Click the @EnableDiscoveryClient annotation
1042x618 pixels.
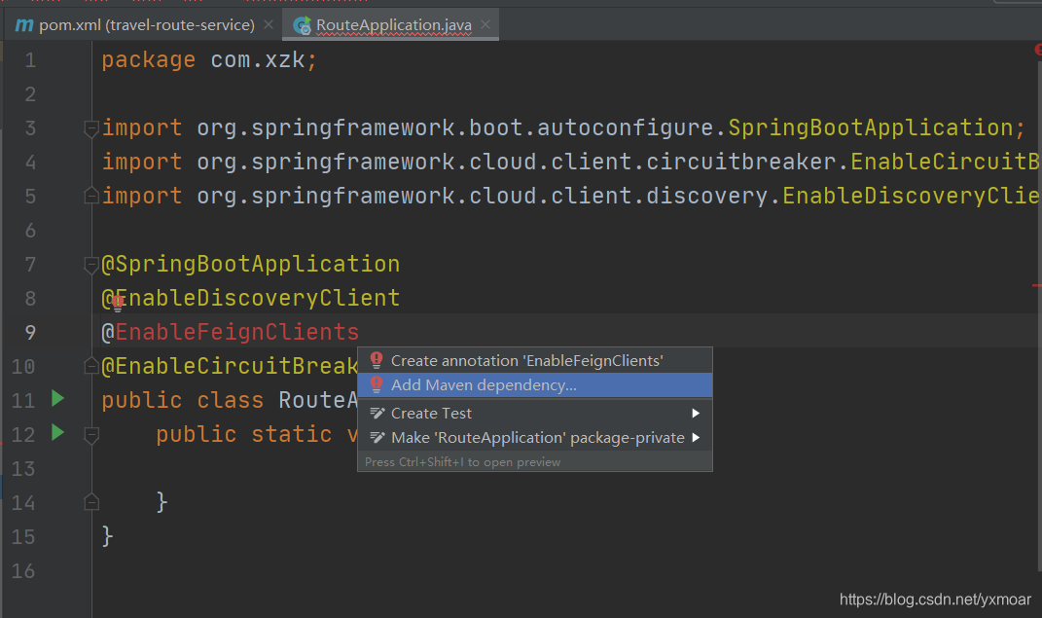point(251,298)
